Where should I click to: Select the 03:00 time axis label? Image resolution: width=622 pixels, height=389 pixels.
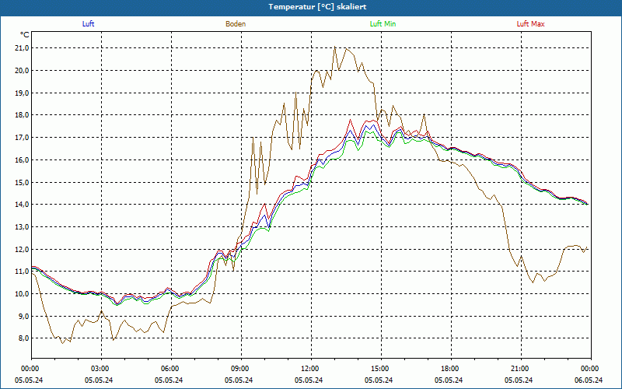[100, 369]
